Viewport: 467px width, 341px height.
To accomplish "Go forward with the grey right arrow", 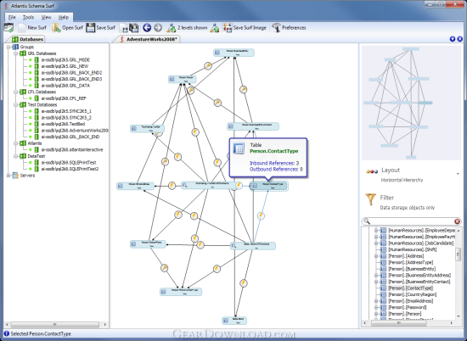I will [x=158, y=28].
